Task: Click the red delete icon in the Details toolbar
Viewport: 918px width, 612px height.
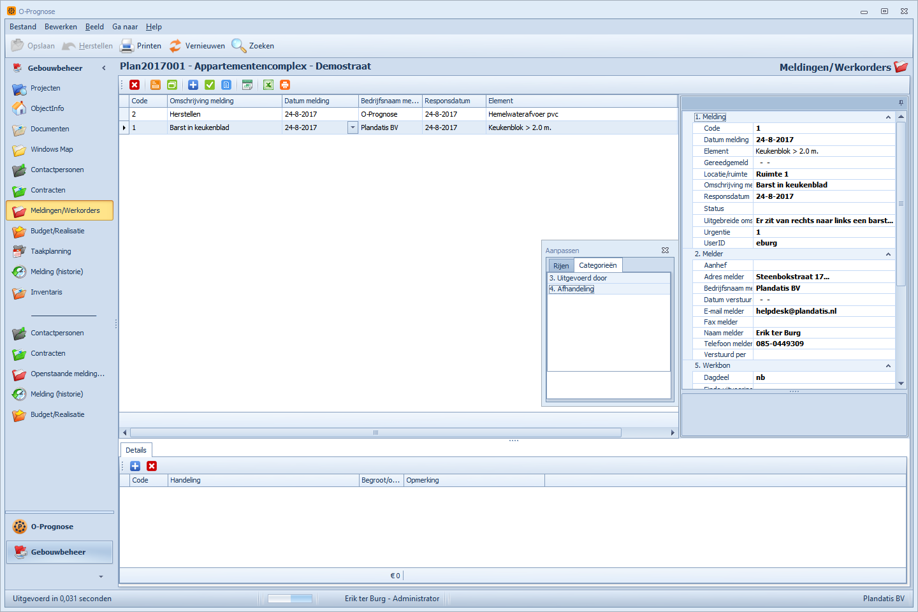Action: click(x=152, y=466)
